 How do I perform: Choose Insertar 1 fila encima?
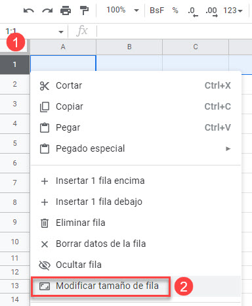[136, 181]
